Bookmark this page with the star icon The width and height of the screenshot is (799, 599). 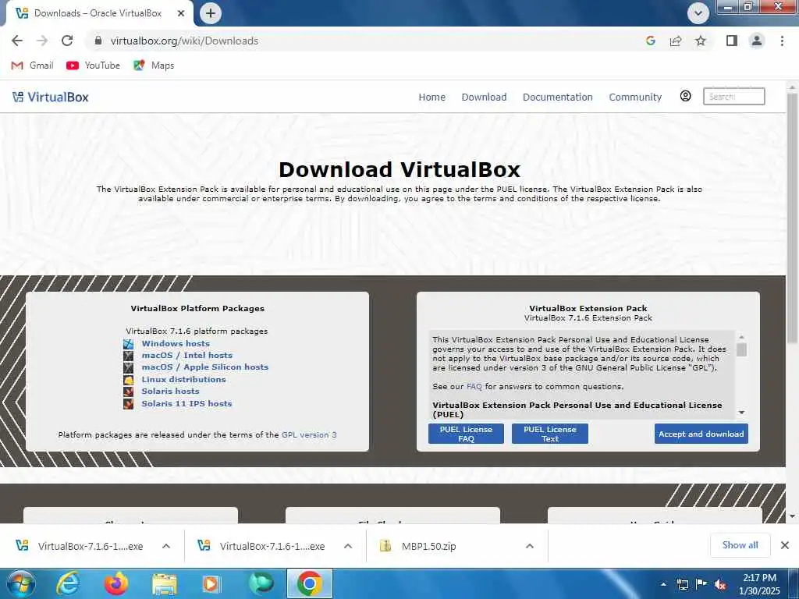coord(701,41)
